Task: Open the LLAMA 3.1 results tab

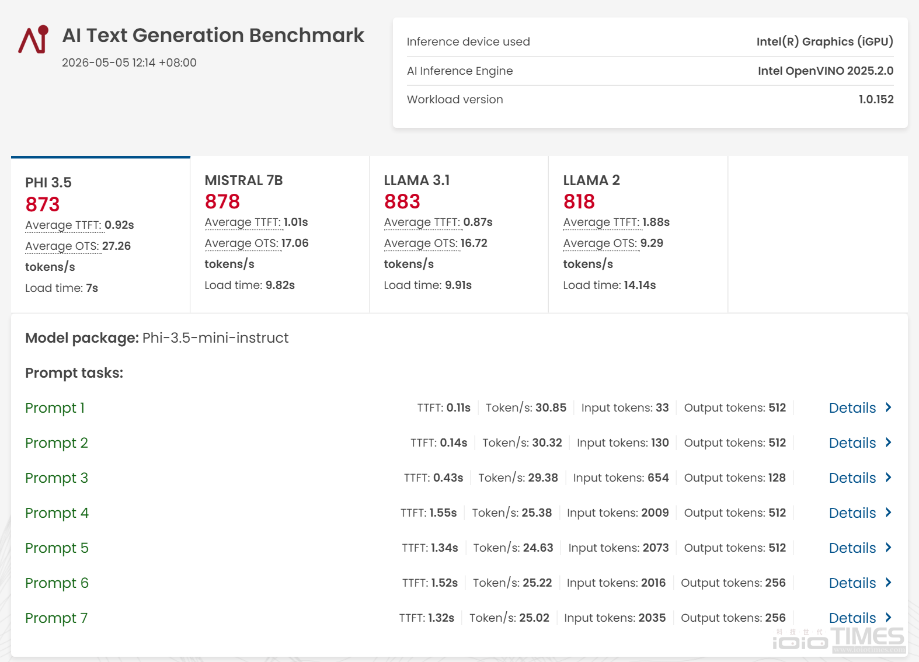Action: click(459, 235)
